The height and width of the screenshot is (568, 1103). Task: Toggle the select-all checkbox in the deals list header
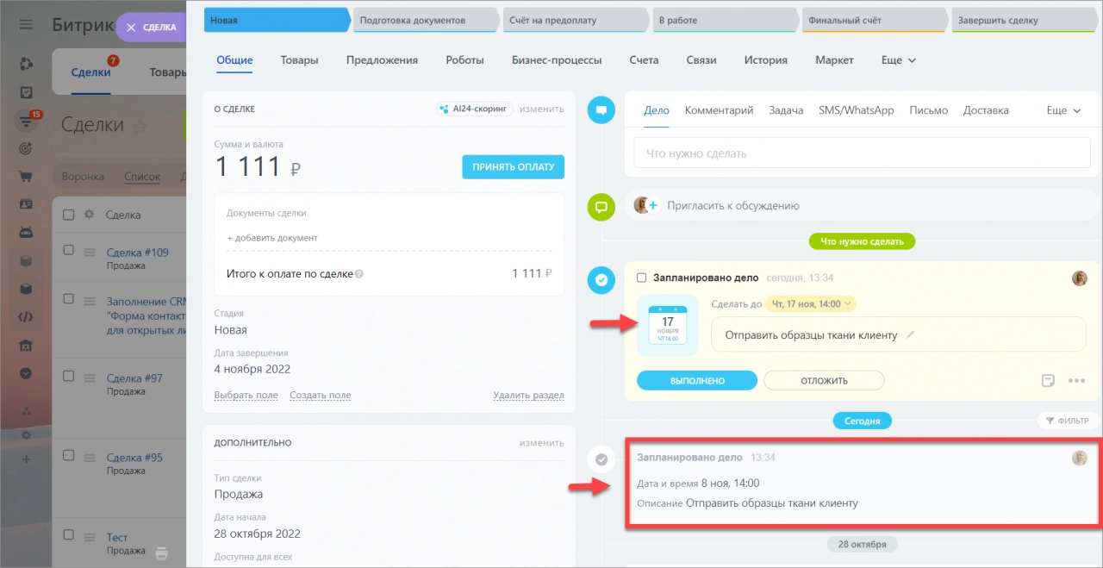pos(69,215)
